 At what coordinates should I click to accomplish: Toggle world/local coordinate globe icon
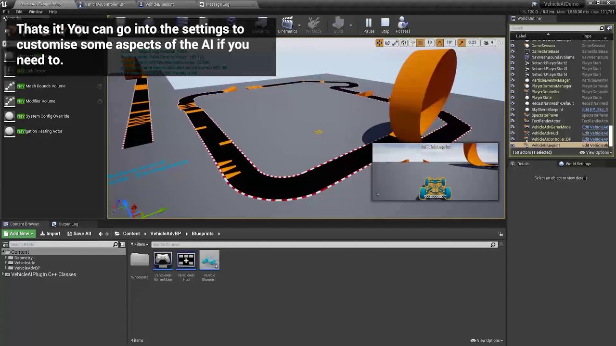click(404, 43)
